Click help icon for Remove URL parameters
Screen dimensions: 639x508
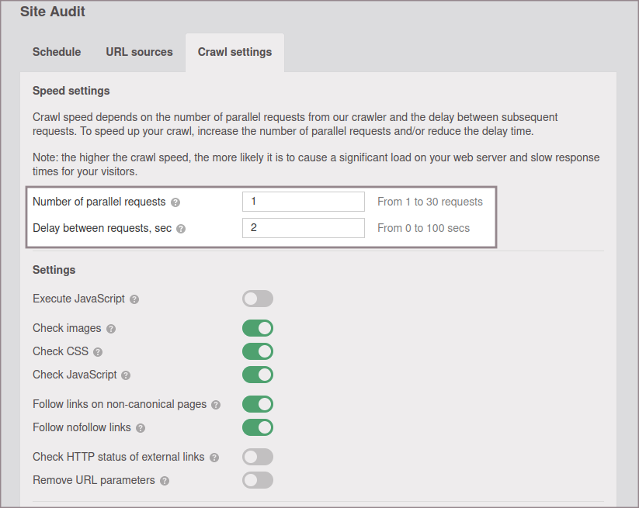click(165, 481)
